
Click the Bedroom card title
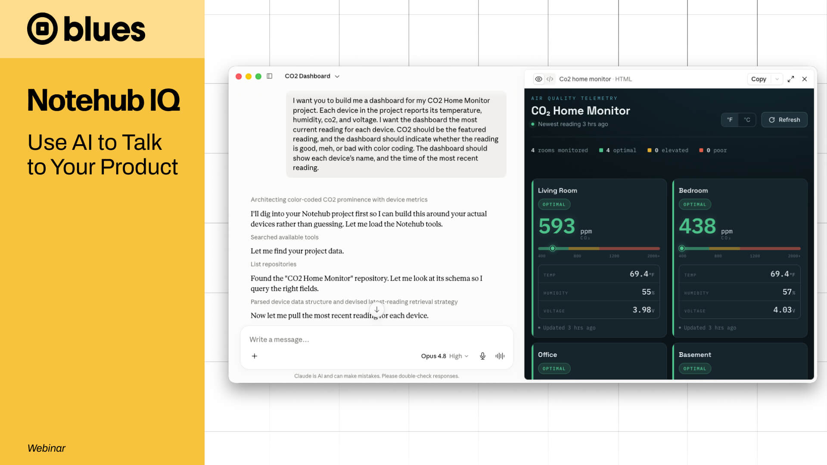[693, 190]
